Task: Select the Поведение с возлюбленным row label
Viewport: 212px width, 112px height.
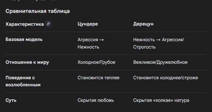Action: pyautogui.click(x=23, y=81)
